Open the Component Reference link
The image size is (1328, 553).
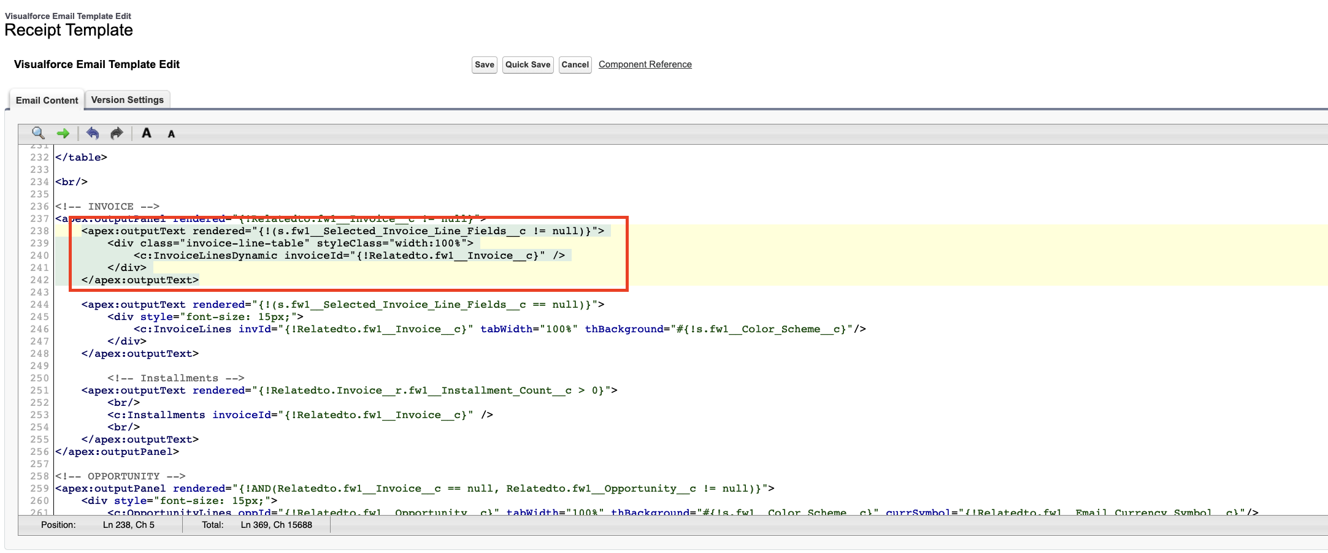coord(645,64)
